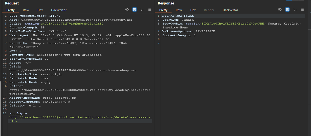This screenshot has height=136, width=311.
Task: Select Render tab in Response panel
Action: click(209, 10)
